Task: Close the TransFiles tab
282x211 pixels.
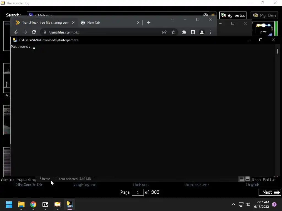Action: 73,23
